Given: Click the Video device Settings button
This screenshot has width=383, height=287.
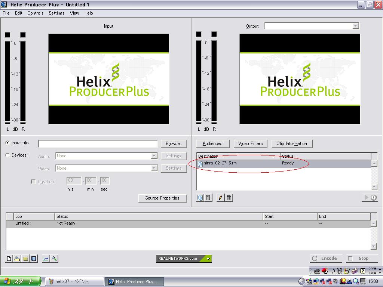Looking at the screenshot, I should [x=174, y=168].
